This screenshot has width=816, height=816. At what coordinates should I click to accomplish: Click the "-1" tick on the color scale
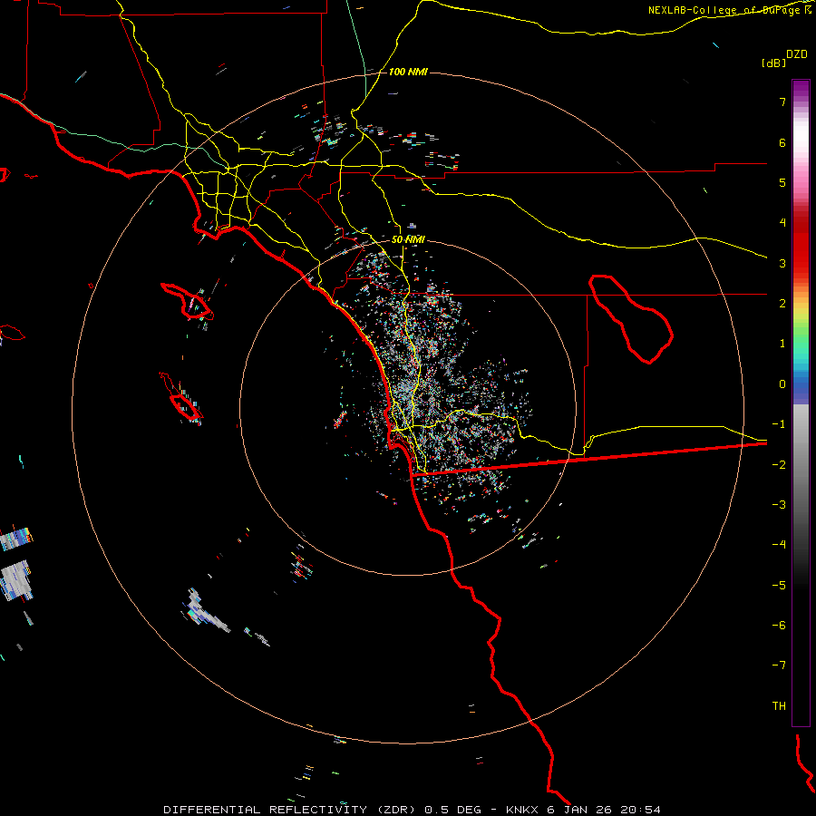779,424
